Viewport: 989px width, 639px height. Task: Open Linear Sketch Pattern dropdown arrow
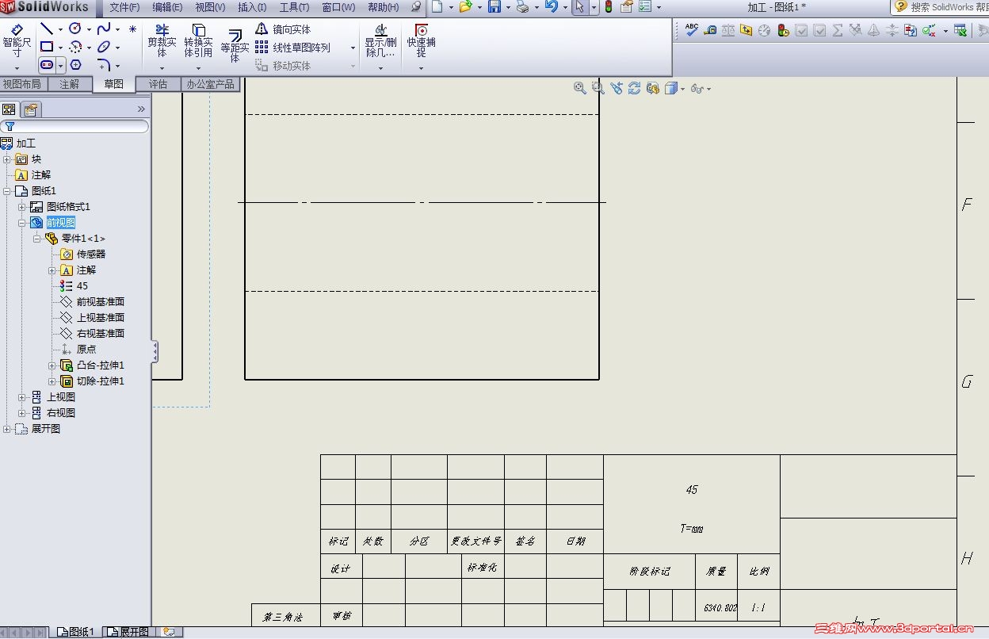353,48
